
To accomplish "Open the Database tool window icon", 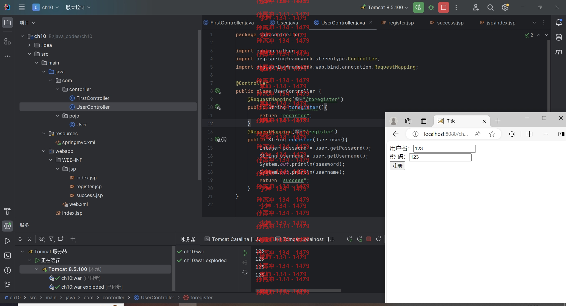I will pos(559,37).
